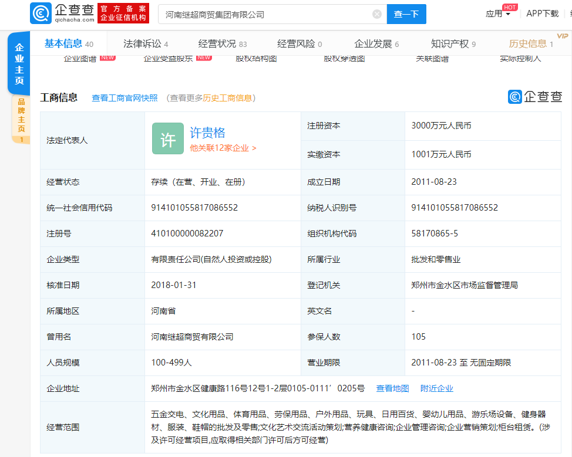Click the Qichacha logo icon in header
572x457 pixels.
[41, 13]
